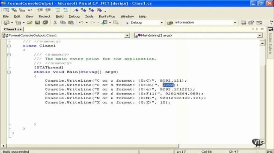Click the Undo arrow icon

tap(81, 23)
